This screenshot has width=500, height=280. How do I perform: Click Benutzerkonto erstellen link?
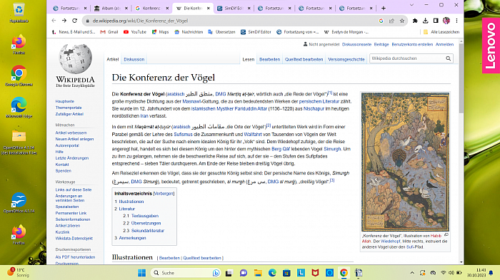[412, 45]
